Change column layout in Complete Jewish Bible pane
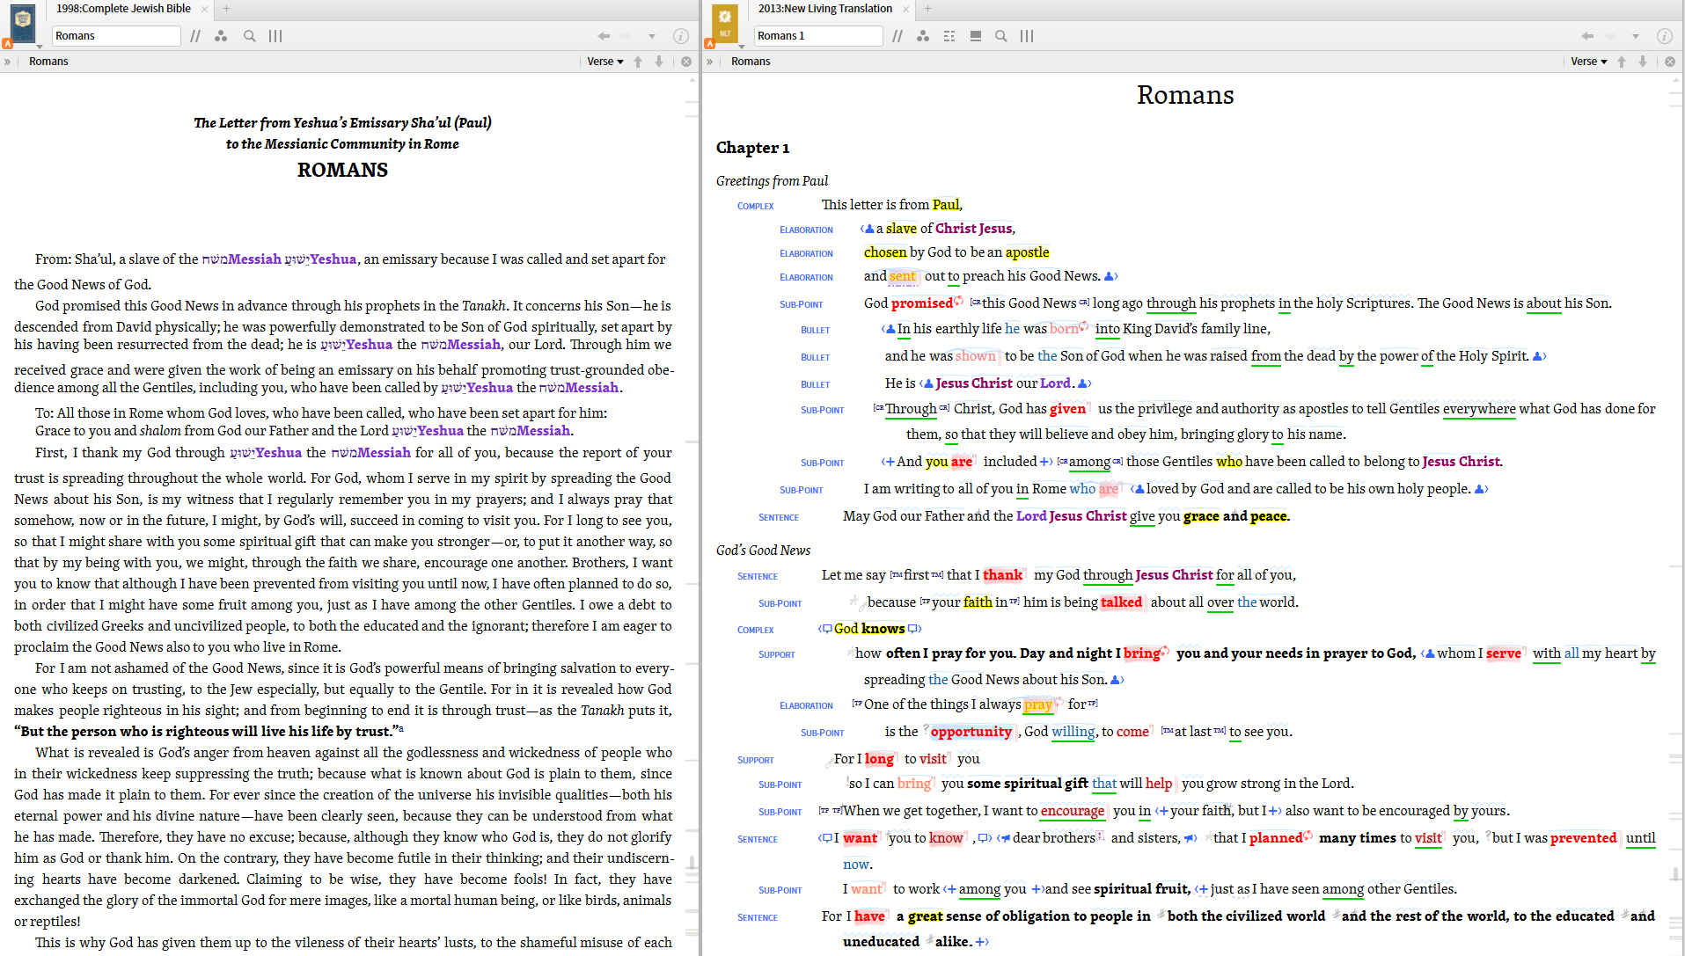The width and height of the screenshot is (1685, 956). pyautogui.click(x=275, y=36)
